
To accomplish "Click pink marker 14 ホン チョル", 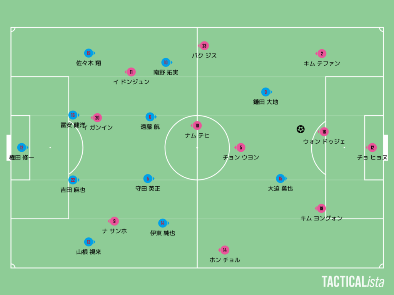I will point(224,250).
